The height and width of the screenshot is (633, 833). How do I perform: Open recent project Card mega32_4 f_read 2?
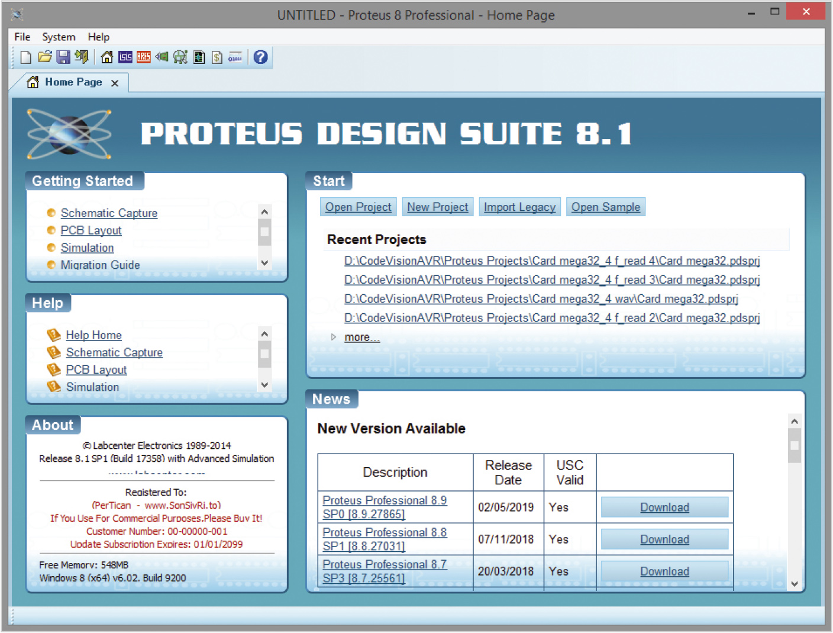(x=552, y=318)
